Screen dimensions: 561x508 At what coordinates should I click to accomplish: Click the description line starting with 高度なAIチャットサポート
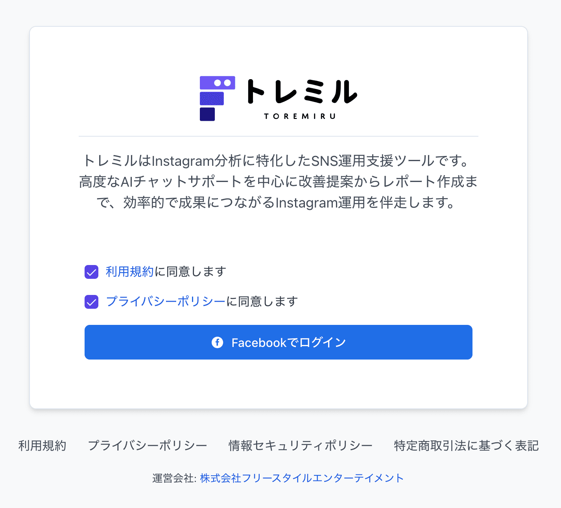pyautogui.click(x=278, y=182)
